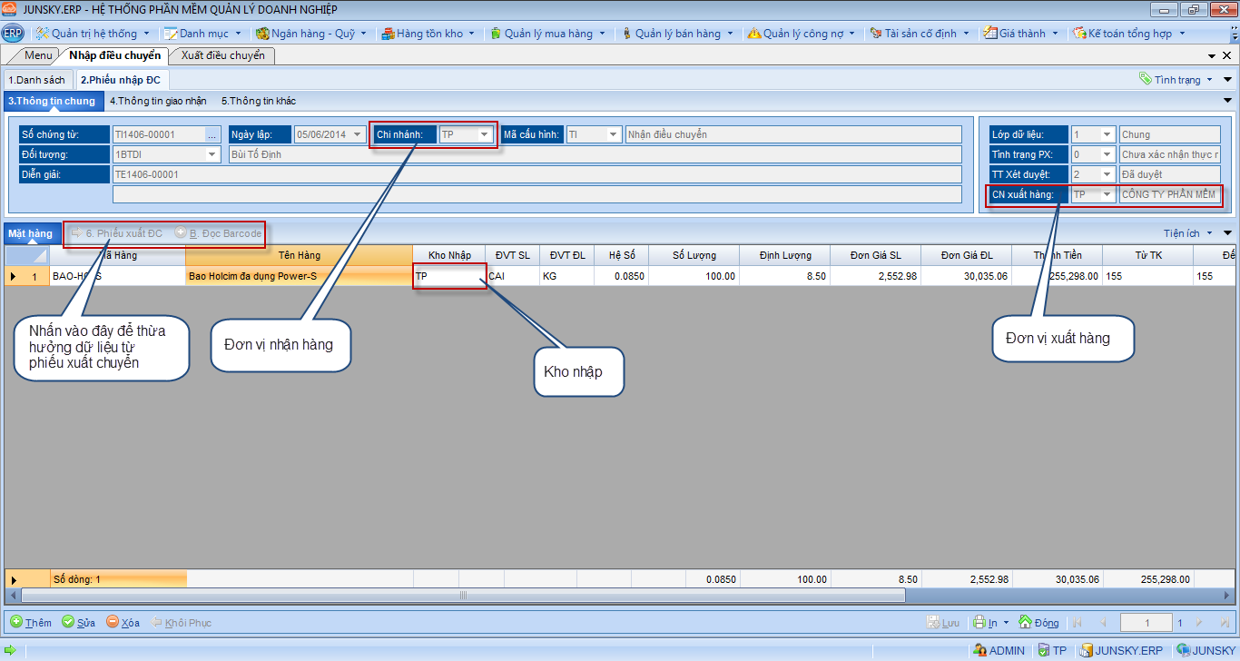Expand the Đối tượng combo box
Viewport: 1240px width, 661px height.
pos(212,154)
